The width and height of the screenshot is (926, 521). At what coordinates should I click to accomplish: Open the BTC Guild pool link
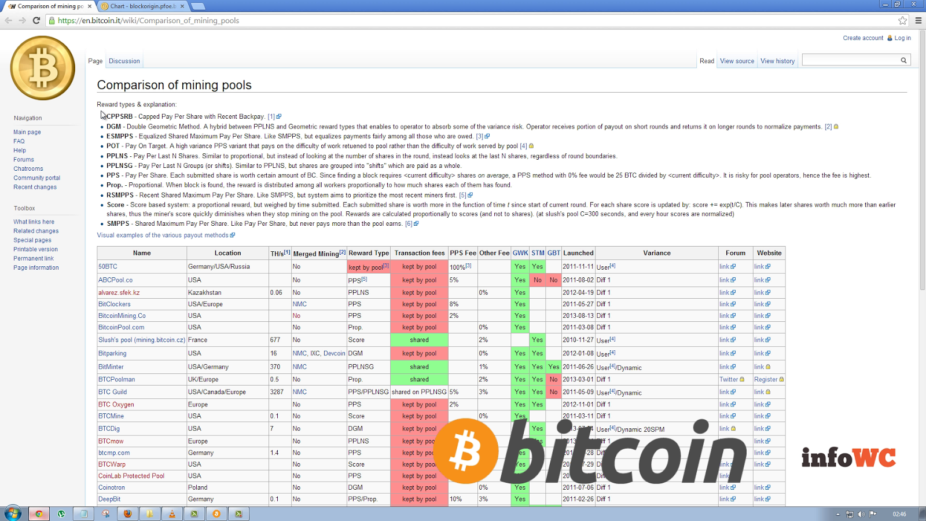(x=112, y=392)
